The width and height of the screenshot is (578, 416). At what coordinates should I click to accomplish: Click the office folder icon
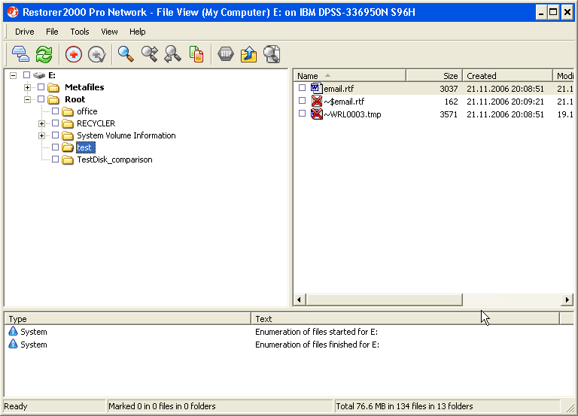(x=68, y=111)
